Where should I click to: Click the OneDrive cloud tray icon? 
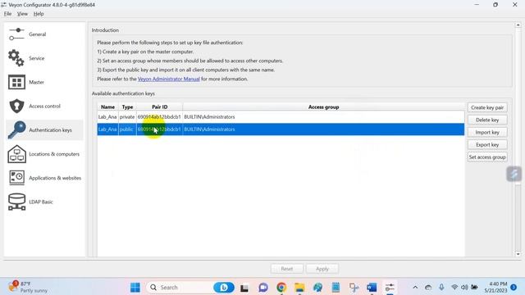click(428, 288)
